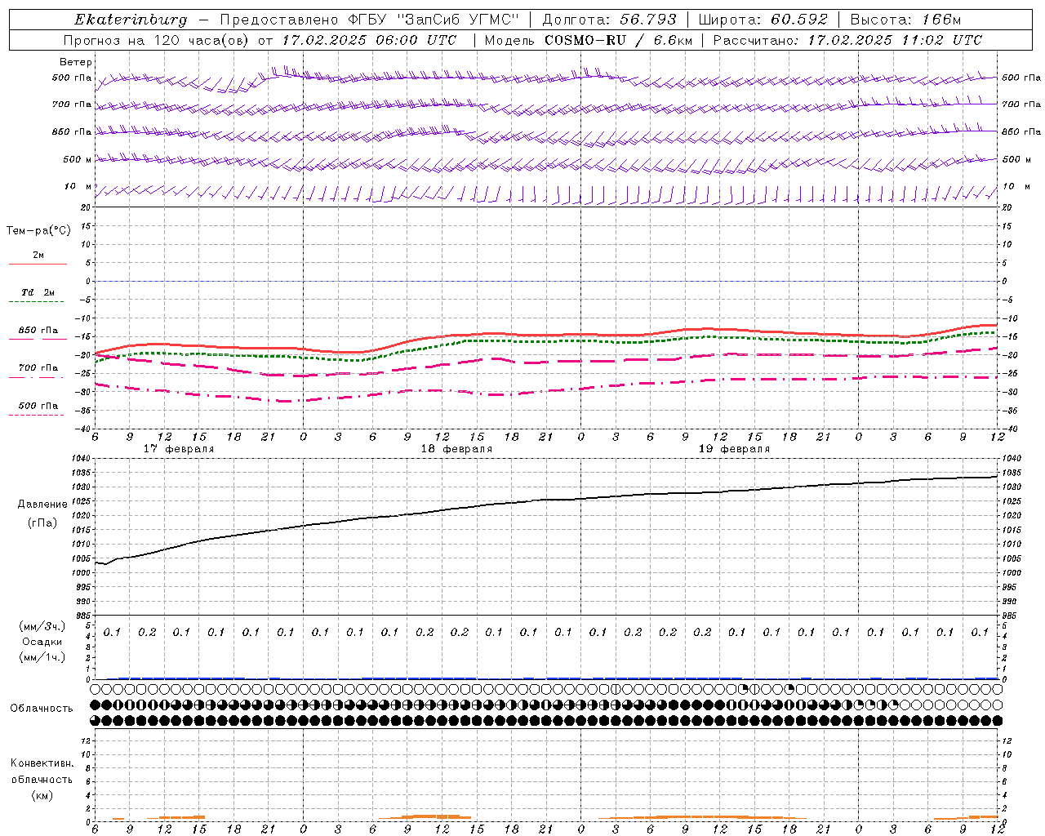Click the Ekaterinburg station title
The height and width of the screenshot is (836, 1045).
[x=131, y=20]
